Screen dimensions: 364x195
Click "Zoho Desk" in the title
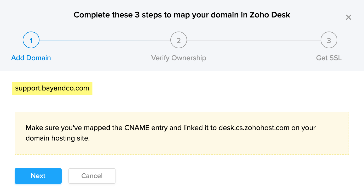click(270, 15)
